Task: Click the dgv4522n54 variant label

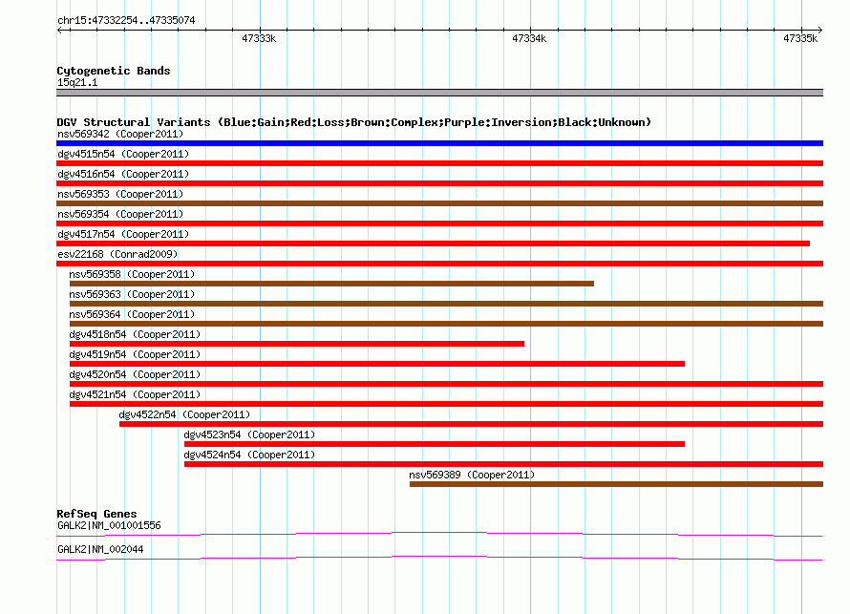Action: pyautogui.click(x=184, y=414)
